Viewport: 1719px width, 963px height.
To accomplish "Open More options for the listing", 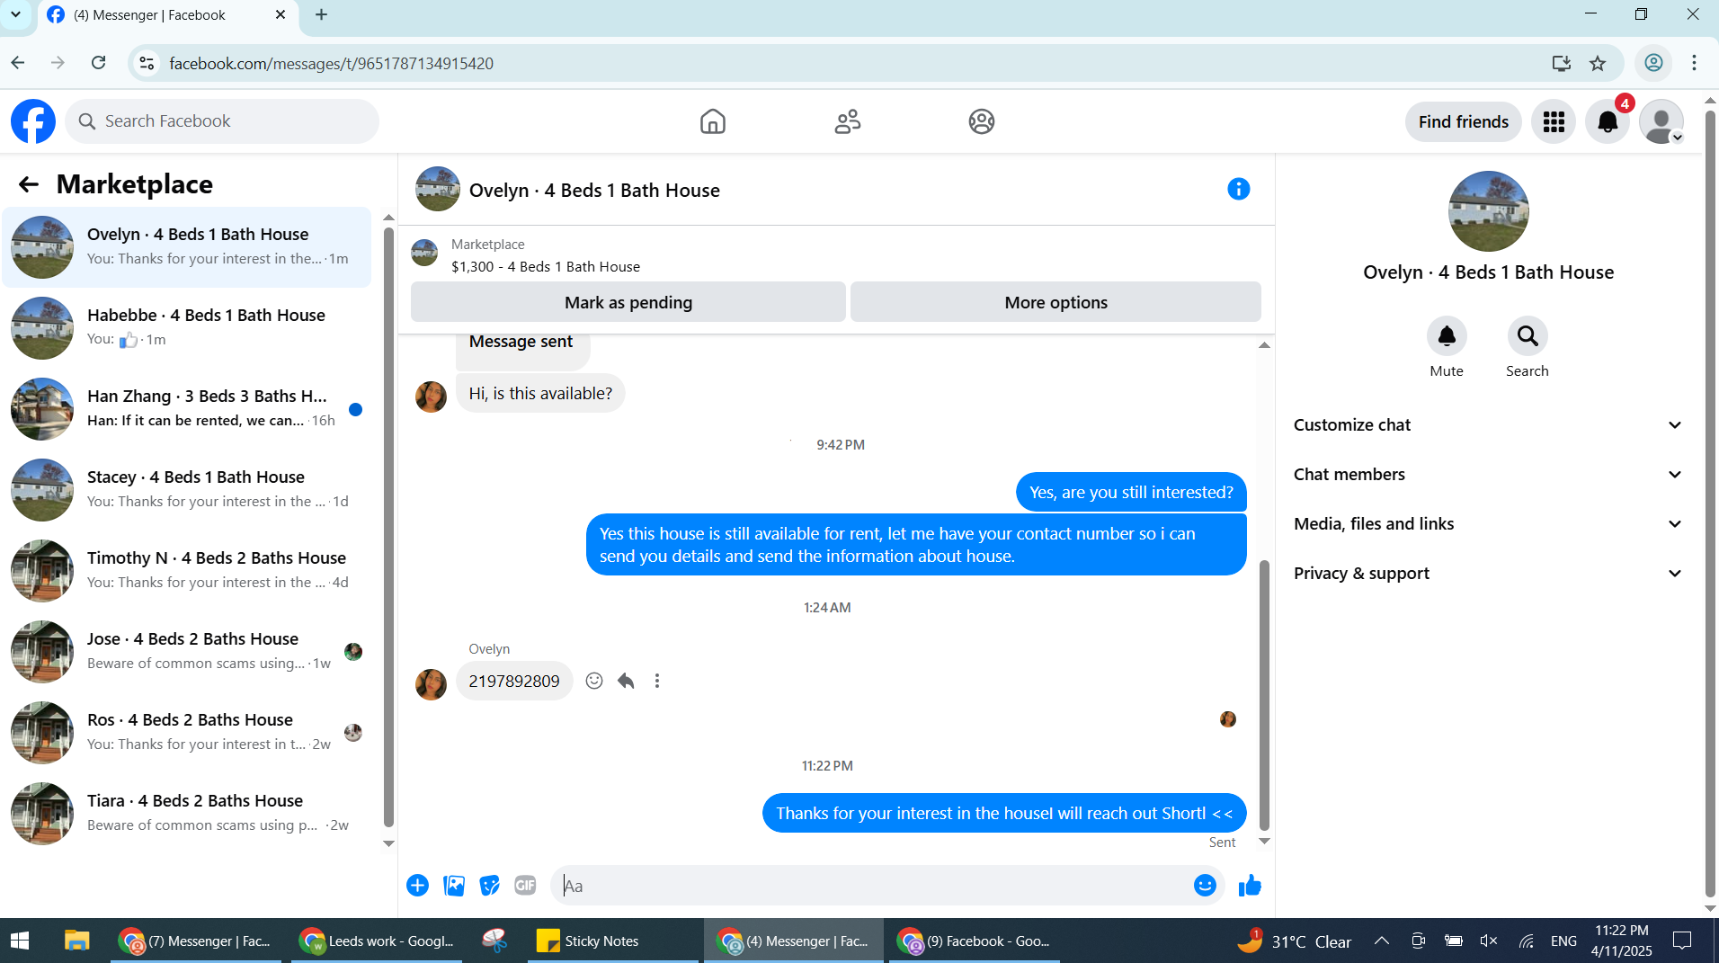I will [x=1055, y=302].
